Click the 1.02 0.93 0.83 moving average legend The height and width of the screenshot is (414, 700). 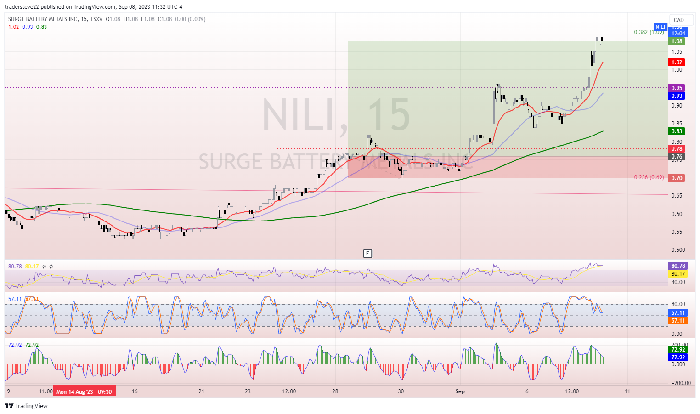point(28,27)
